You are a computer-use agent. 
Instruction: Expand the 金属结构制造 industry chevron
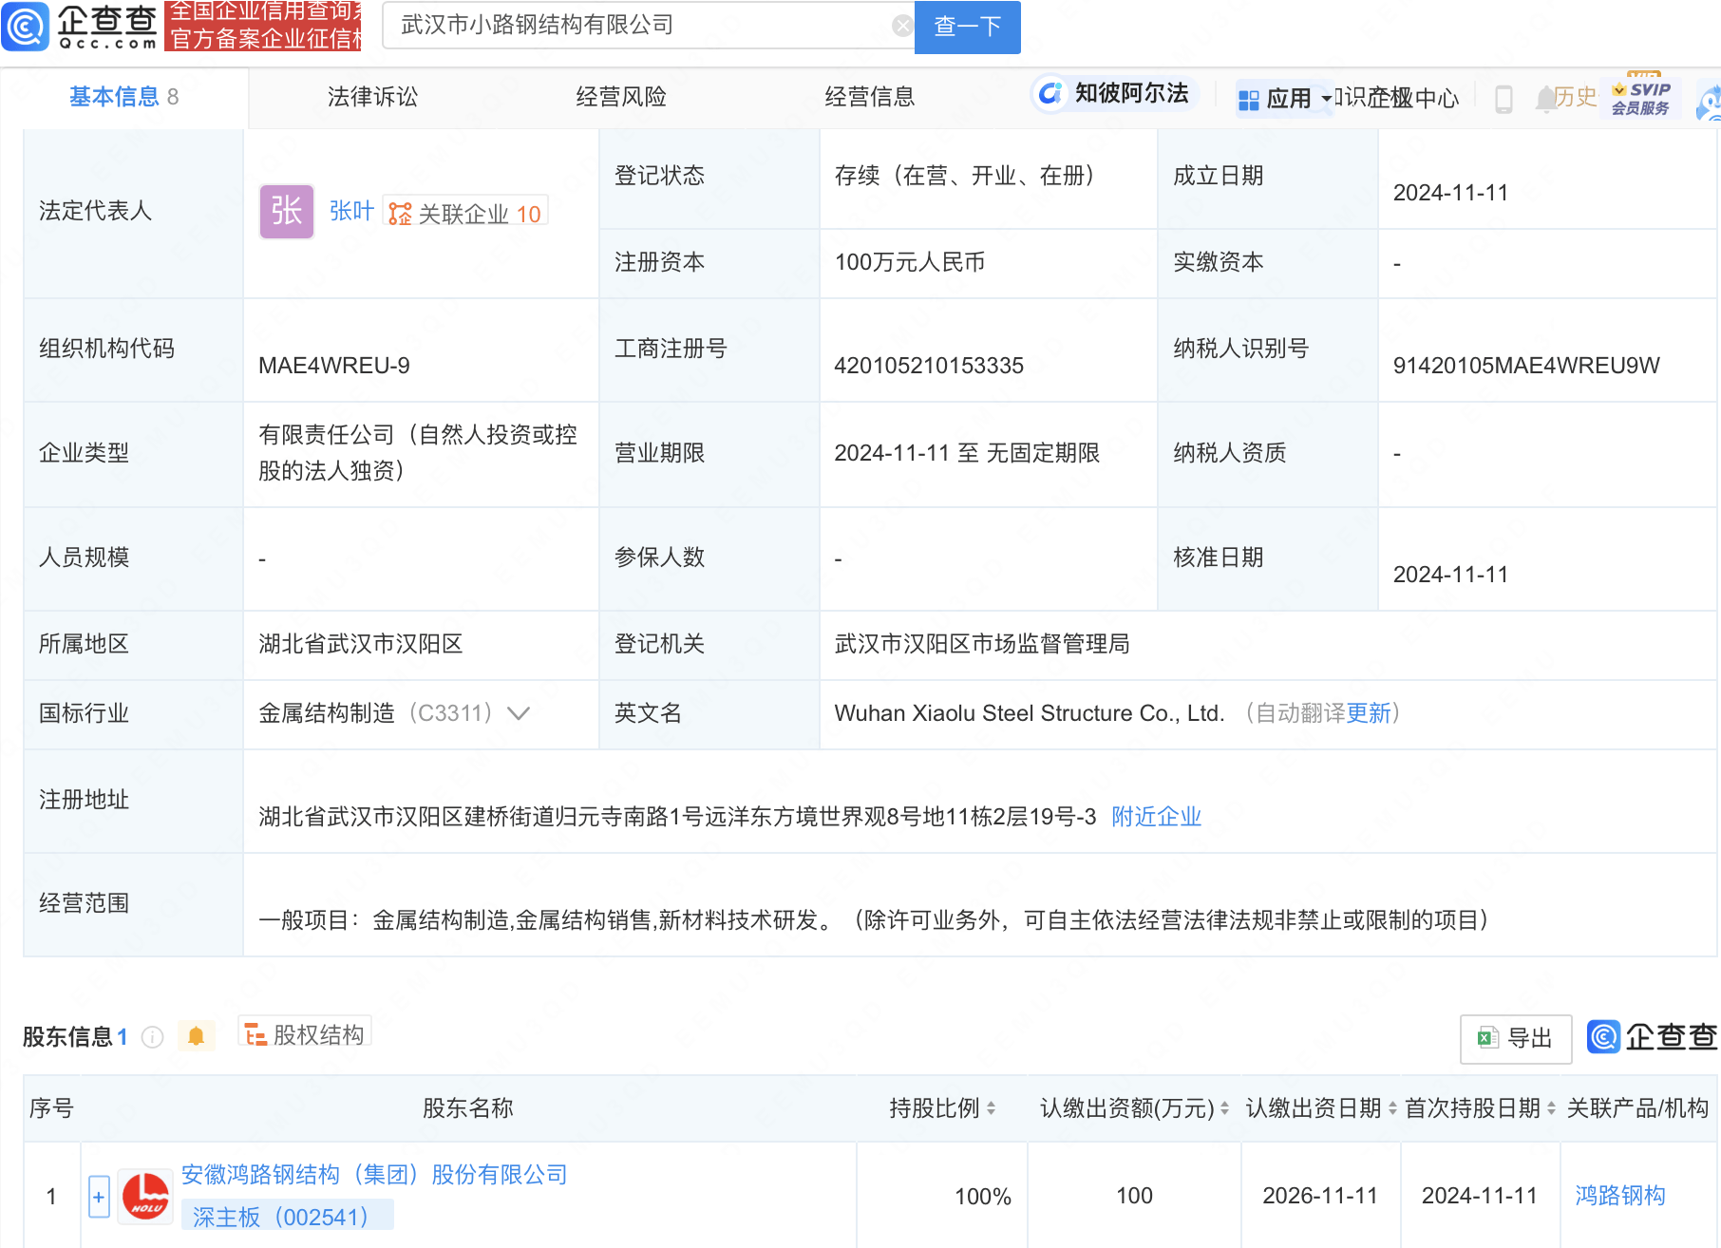pos(519,713)
